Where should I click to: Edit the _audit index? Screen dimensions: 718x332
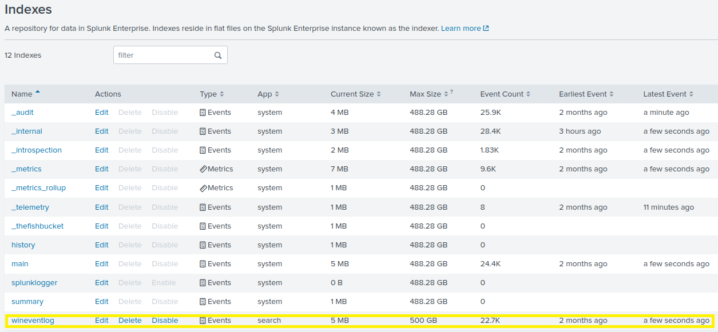coord(102,113)
